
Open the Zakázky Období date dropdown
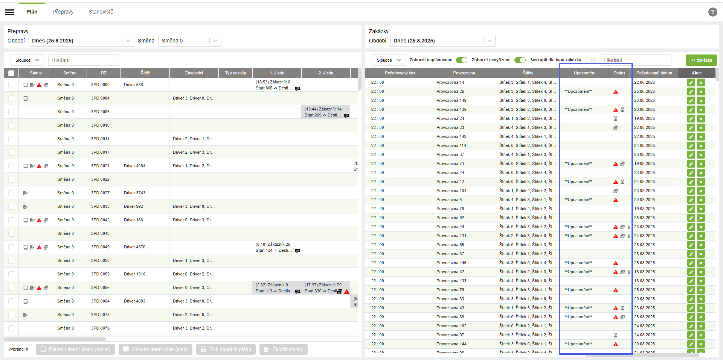pos(443,41)
